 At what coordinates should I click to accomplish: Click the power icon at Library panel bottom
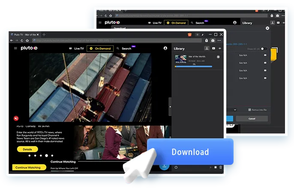pyautogui.click(x=176, y=167)
